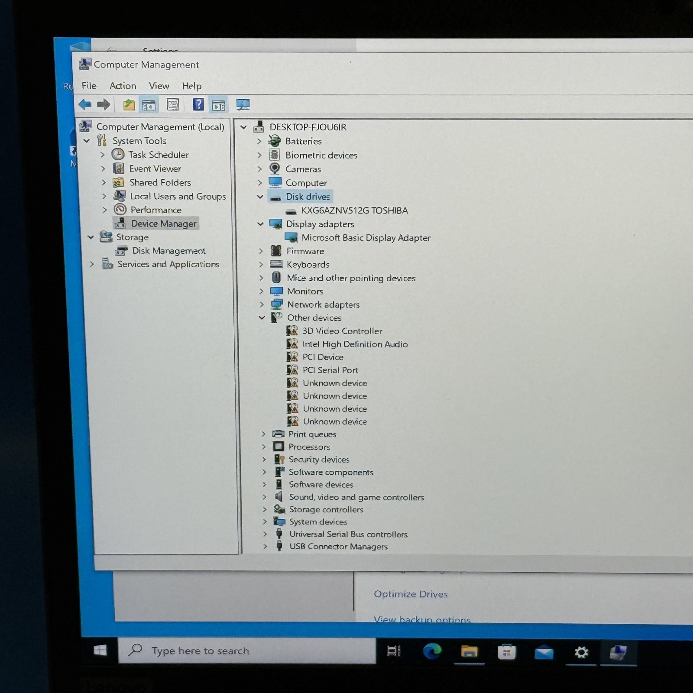
Task: Collapse the Storage node
Action: [x=91, y=237]
